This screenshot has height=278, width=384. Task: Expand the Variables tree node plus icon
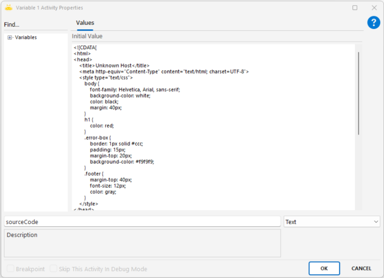[x=10, y=37]
